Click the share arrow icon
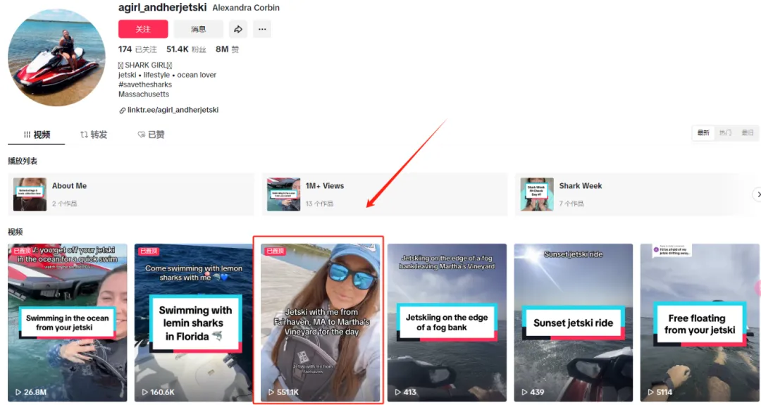 coord(238,29)
